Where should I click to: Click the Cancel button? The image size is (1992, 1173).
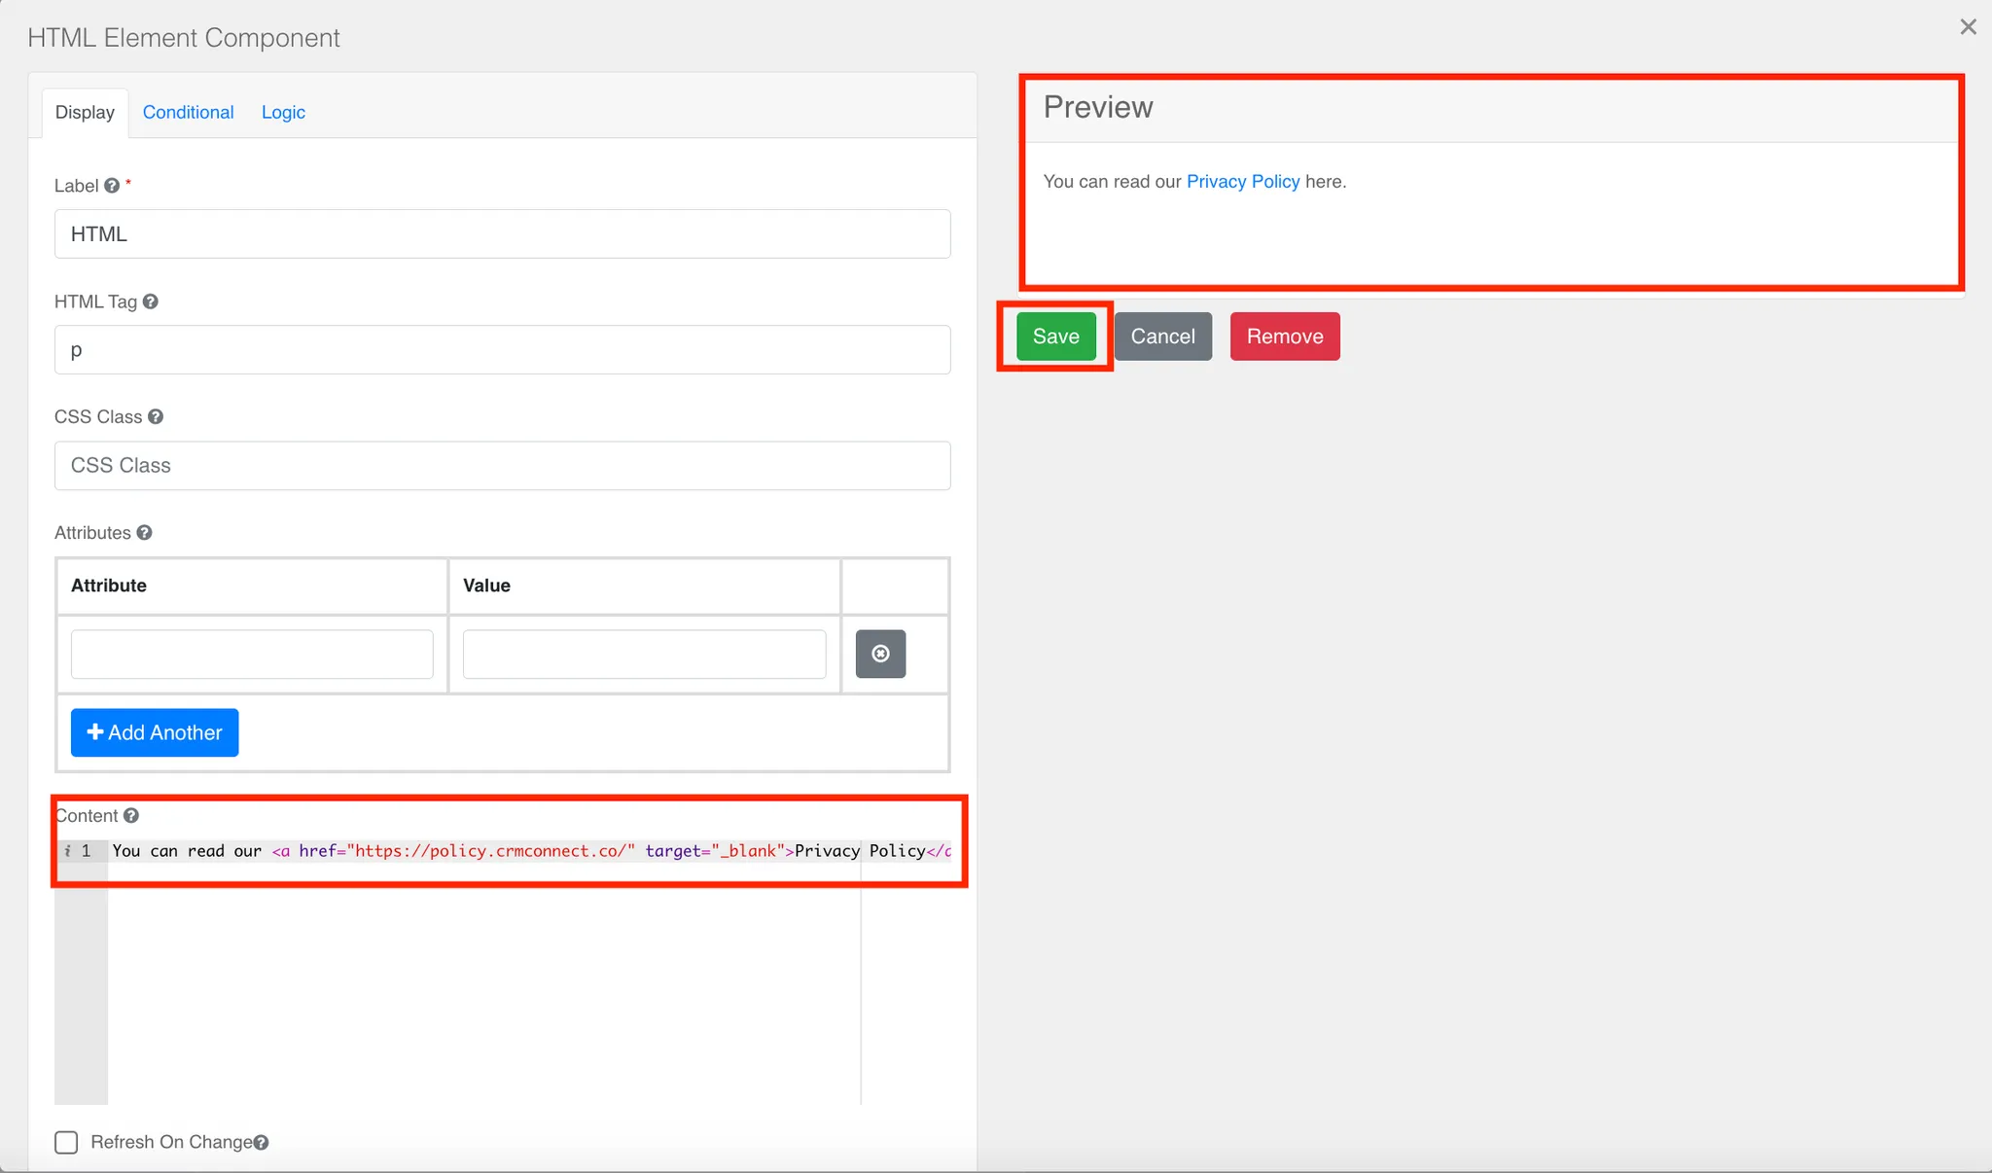(1162, 337)
